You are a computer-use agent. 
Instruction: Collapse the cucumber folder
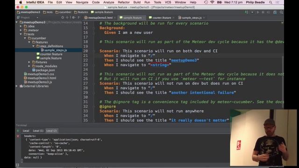[x=25, y=38]
